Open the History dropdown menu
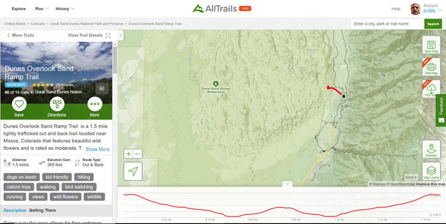 click(x=65, y=9)
